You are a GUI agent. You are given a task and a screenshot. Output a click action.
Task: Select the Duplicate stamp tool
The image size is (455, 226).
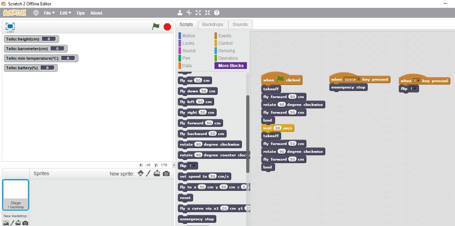click(x=180, y=13)
